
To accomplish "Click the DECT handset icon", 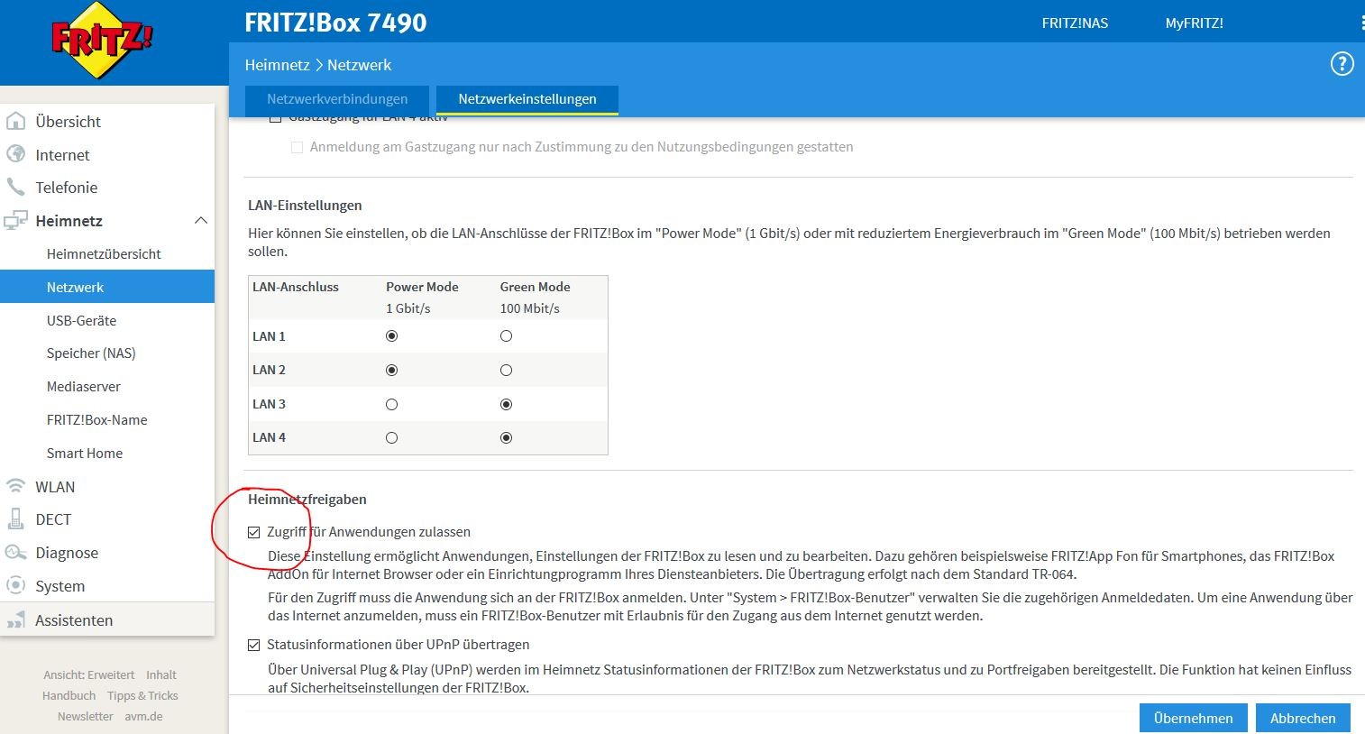I will 16,518.
